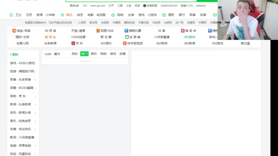Click the 斗鱼 search suggestion
The image size is (278, 156).
coord(129,6)
